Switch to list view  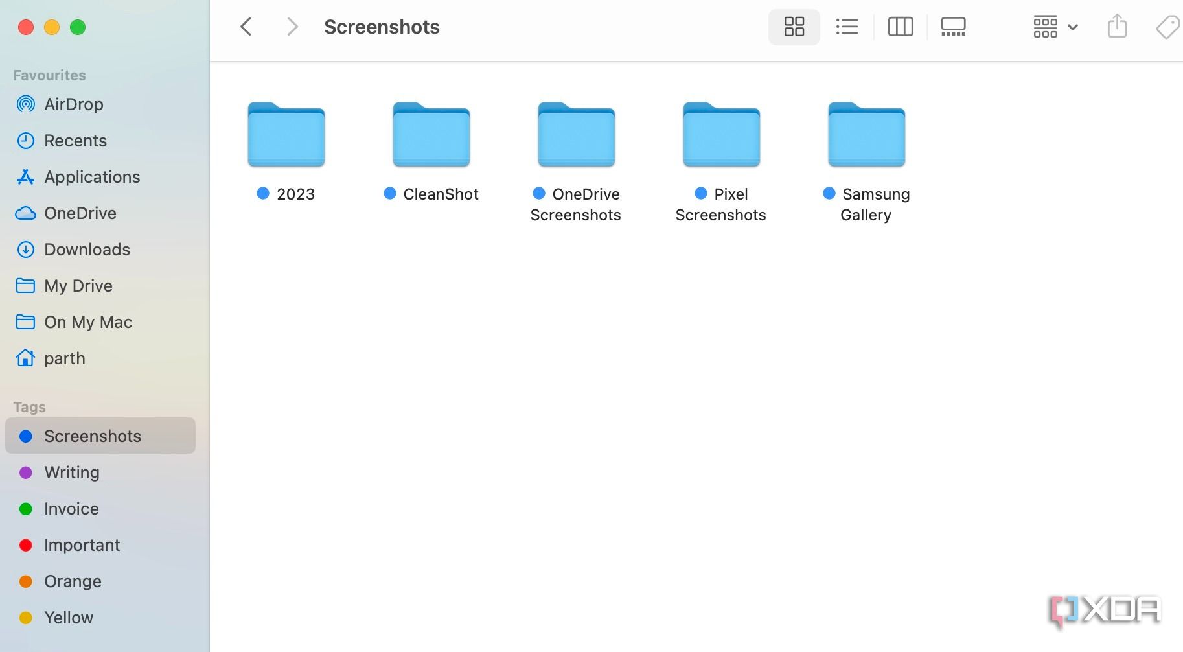point(847,27)
